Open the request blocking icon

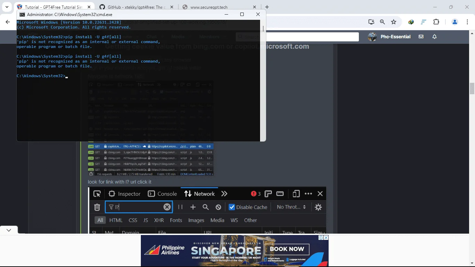[x=218, y=207]
